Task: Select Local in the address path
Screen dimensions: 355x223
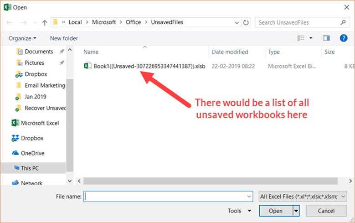Action: (75, 22)
